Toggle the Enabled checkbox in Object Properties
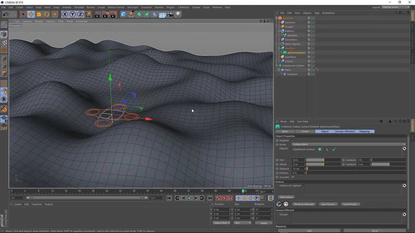The height and width of the screenshot is (233, 415). pos(293,140)
